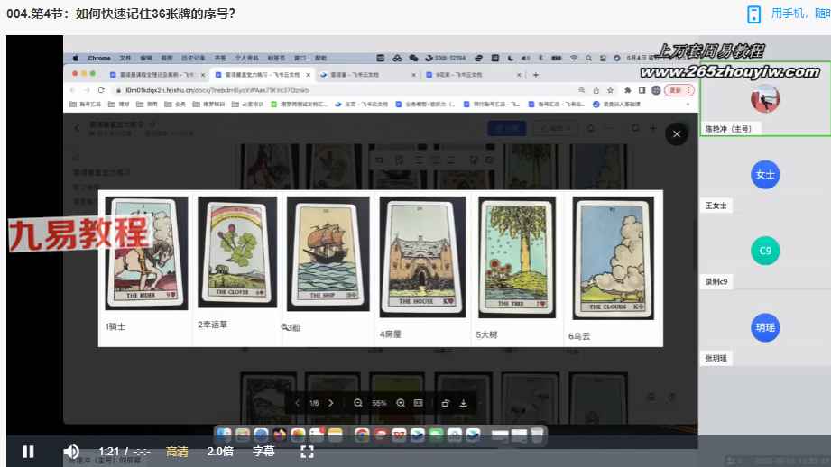Download the image from viewer toolbar
Screen dimensions: 831x467
[463, 403]
